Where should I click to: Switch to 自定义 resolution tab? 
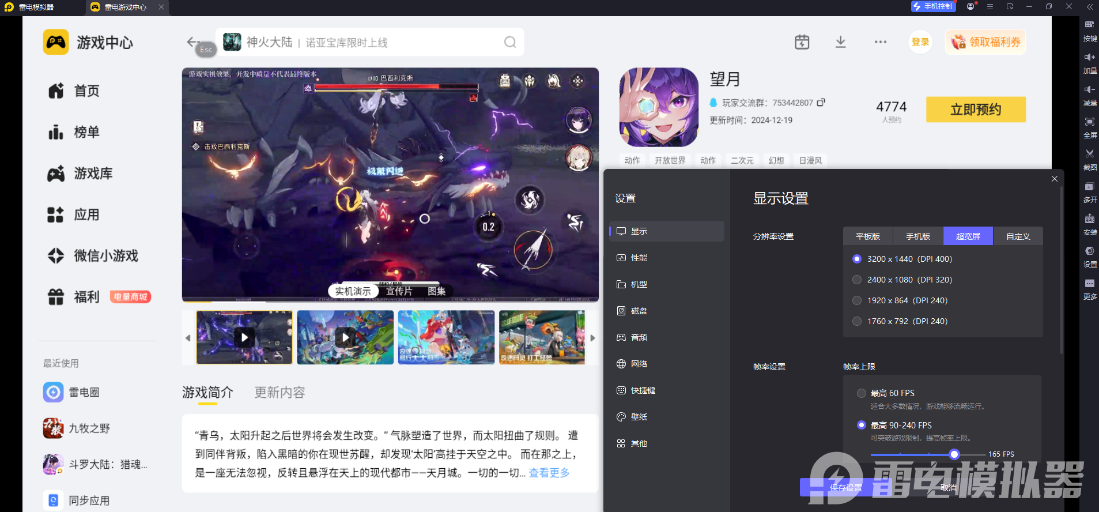tap(1018, 236)
